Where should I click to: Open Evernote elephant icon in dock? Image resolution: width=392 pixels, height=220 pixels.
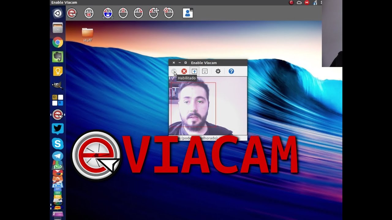58,57
